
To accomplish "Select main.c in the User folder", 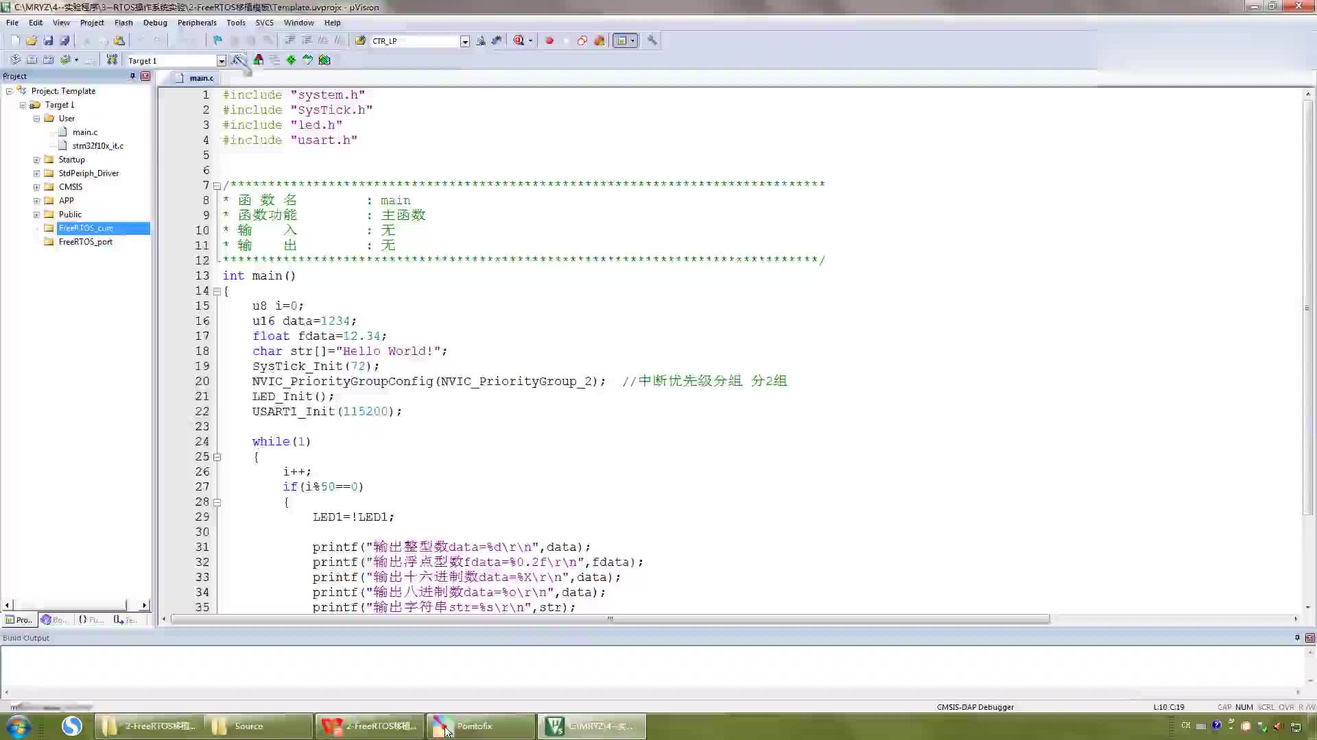I will 85,132.
